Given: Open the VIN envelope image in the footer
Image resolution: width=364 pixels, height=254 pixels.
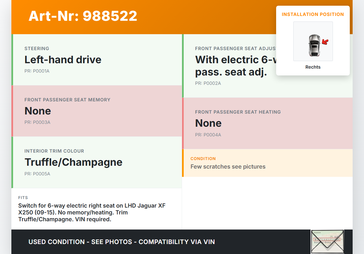Looking at the screenshot, I should (x=327, y=241).
